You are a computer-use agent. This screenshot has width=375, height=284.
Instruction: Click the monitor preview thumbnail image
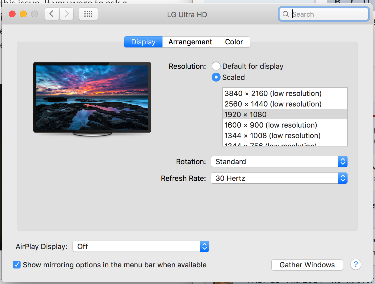click(92, 99)
